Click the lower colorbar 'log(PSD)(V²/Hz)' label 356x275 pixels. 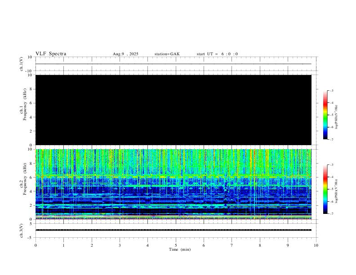[336, 191]
